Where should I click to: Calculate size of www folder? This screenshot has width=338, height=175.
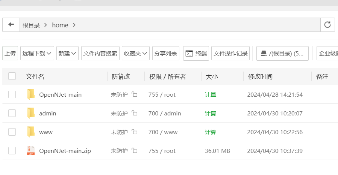tap(211, 132)
